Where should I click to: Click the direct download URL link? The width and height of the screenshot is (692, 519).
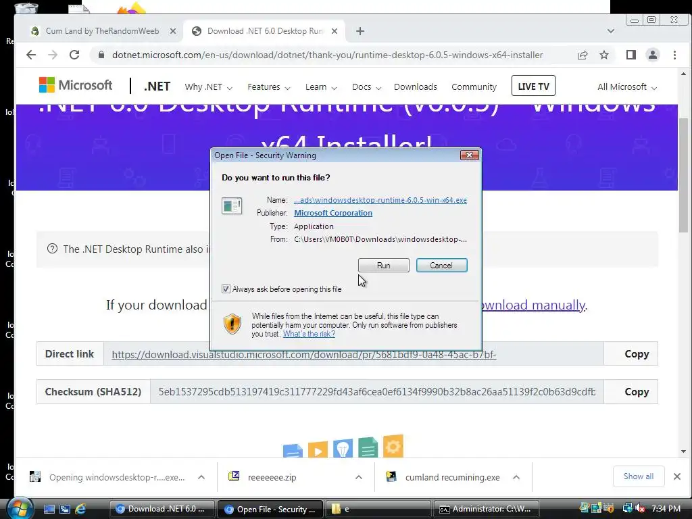pyautogui.click(x=304, y=354)
